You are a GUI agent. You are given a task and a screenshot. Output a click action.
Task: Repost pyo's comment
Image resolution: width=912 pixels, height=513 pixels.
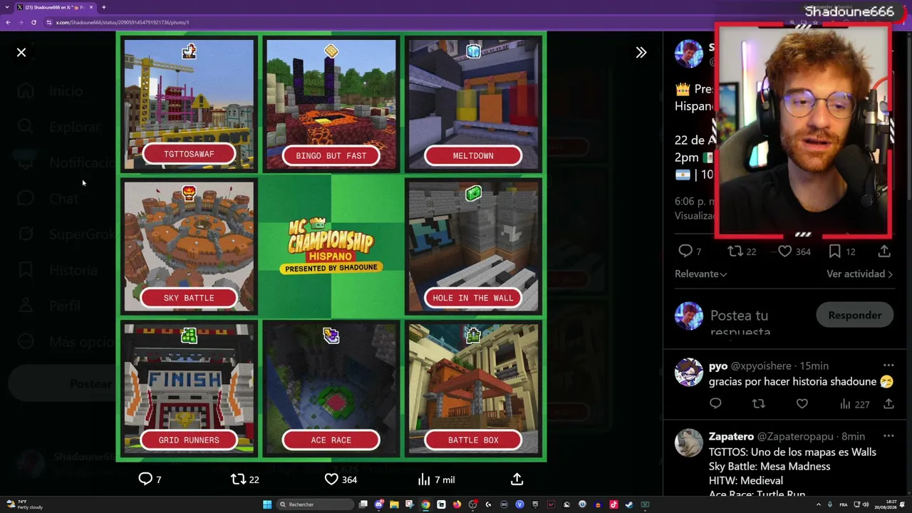759,404
